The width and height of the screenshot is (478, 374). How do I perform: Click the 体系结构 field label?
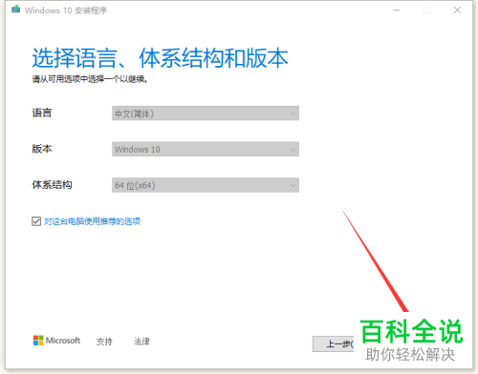pos(52,185)
